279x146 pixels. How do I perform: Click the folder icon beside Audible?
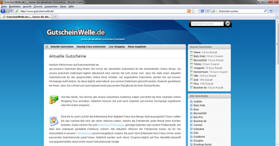(191, 101)
